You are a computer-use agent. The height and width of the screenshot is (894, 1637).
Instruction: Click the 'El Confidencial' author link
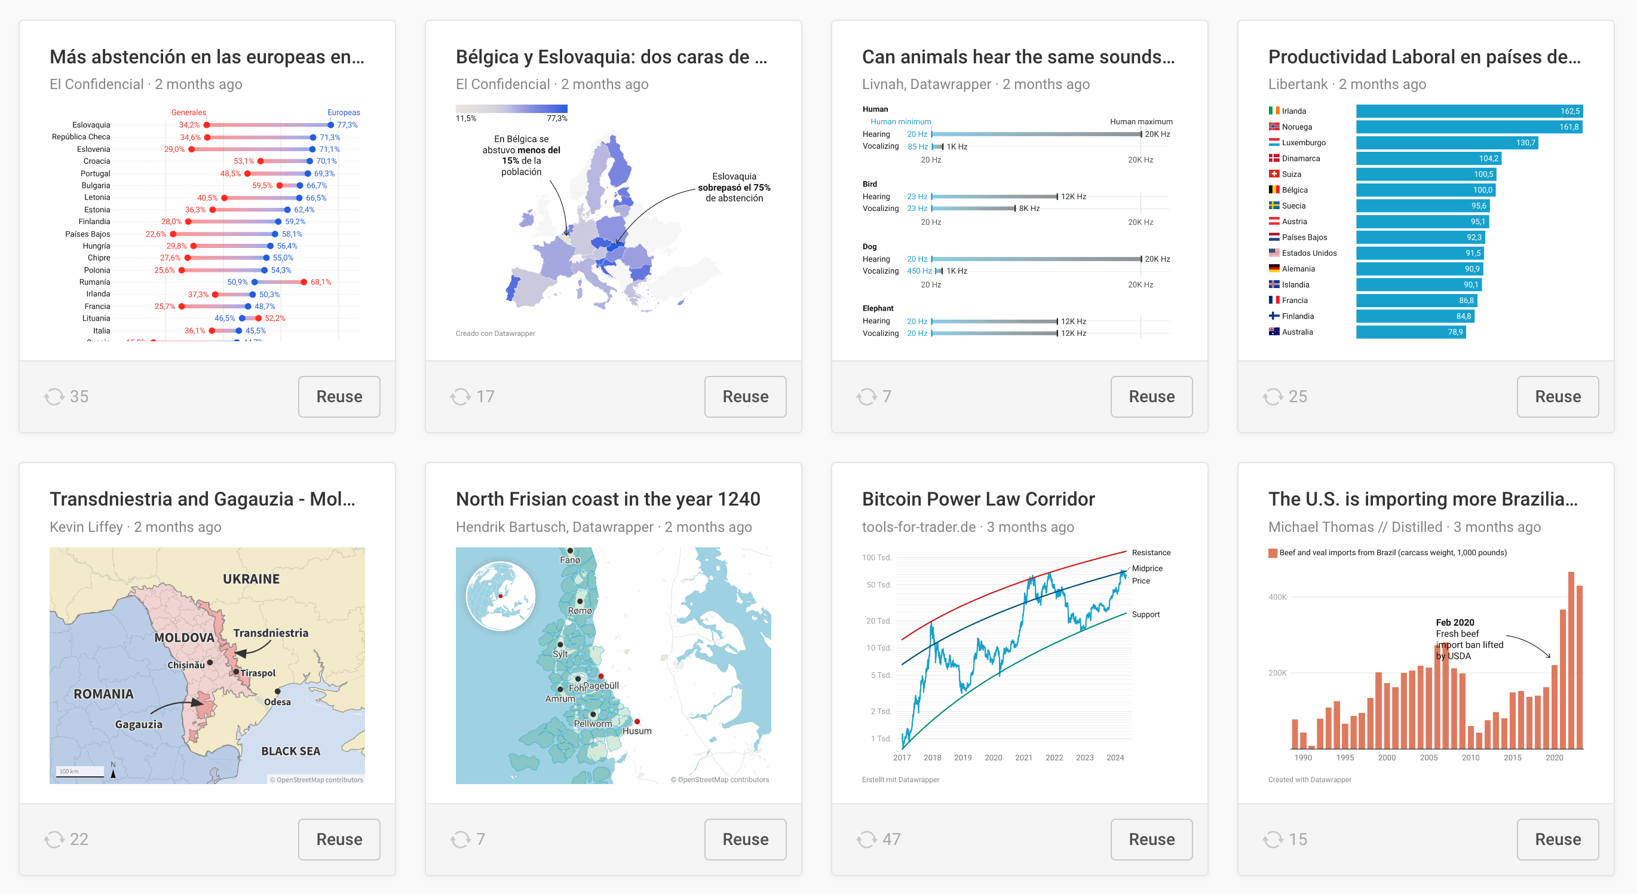pos(96,83)
